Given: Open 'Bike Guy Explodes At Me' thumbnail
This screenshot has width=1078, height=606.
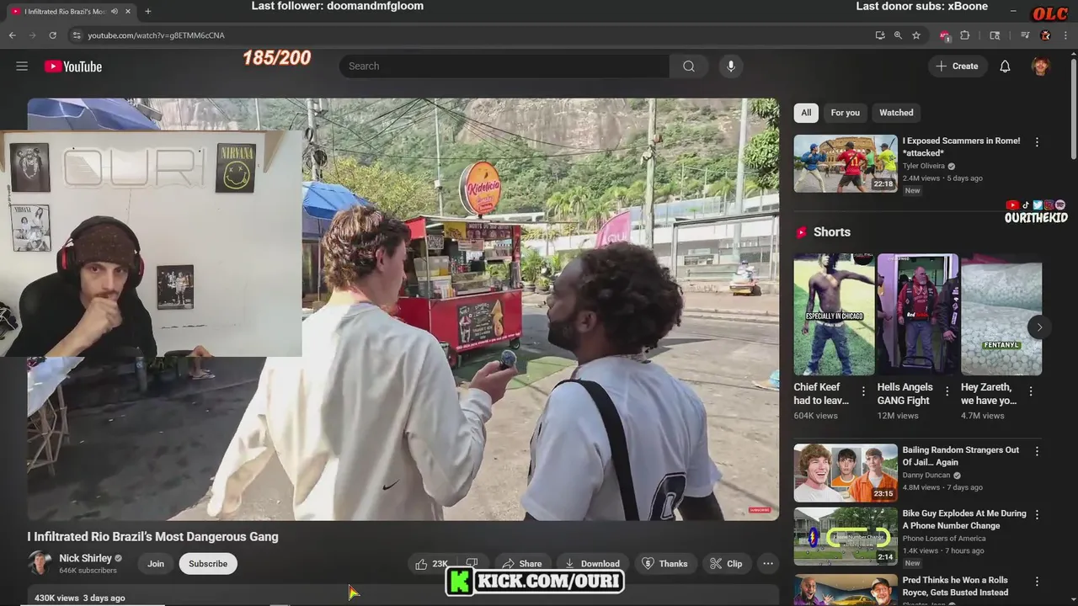Looking at the screenshot, I should tap(846, 535).
